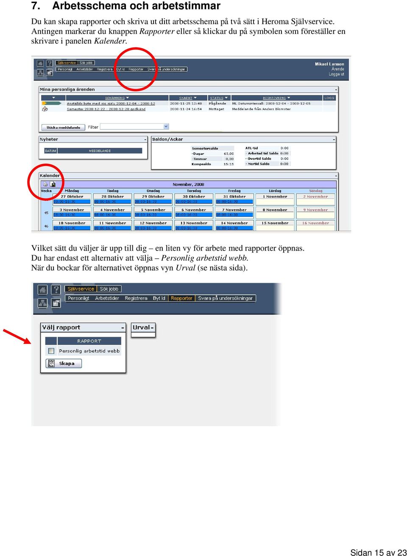Open the help question-mark icon in the start page screenshot
This screenshot has height=556, width=407.
(50, 64)
